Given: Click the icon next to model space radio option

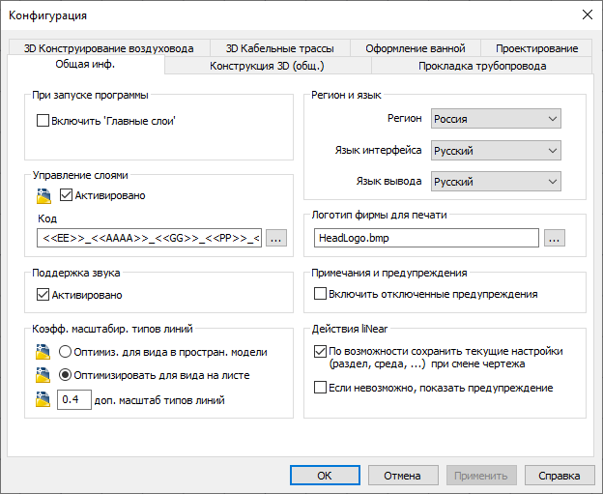Looking at the screenshot, I should (43, 352).
